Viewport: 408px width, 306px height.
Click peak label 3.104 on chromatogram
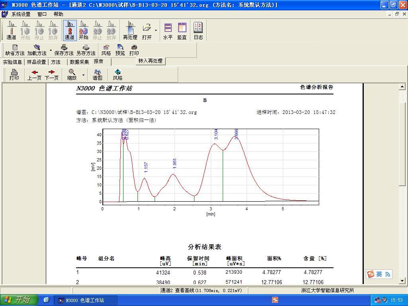[x=216, y=134]
